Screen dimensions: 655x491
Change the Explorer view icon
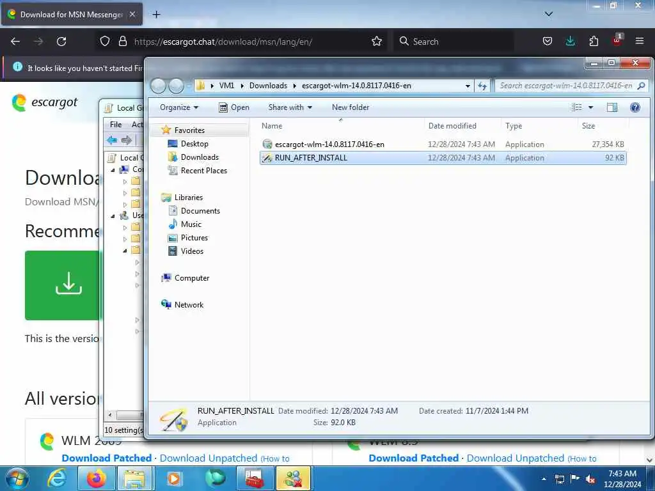click(x=577, y=107)
